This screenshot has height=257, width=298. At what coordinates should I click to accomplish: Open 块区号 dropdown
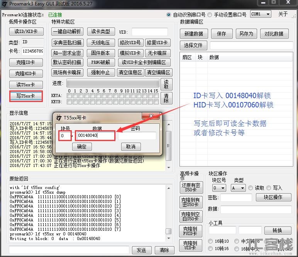(219, 188)
